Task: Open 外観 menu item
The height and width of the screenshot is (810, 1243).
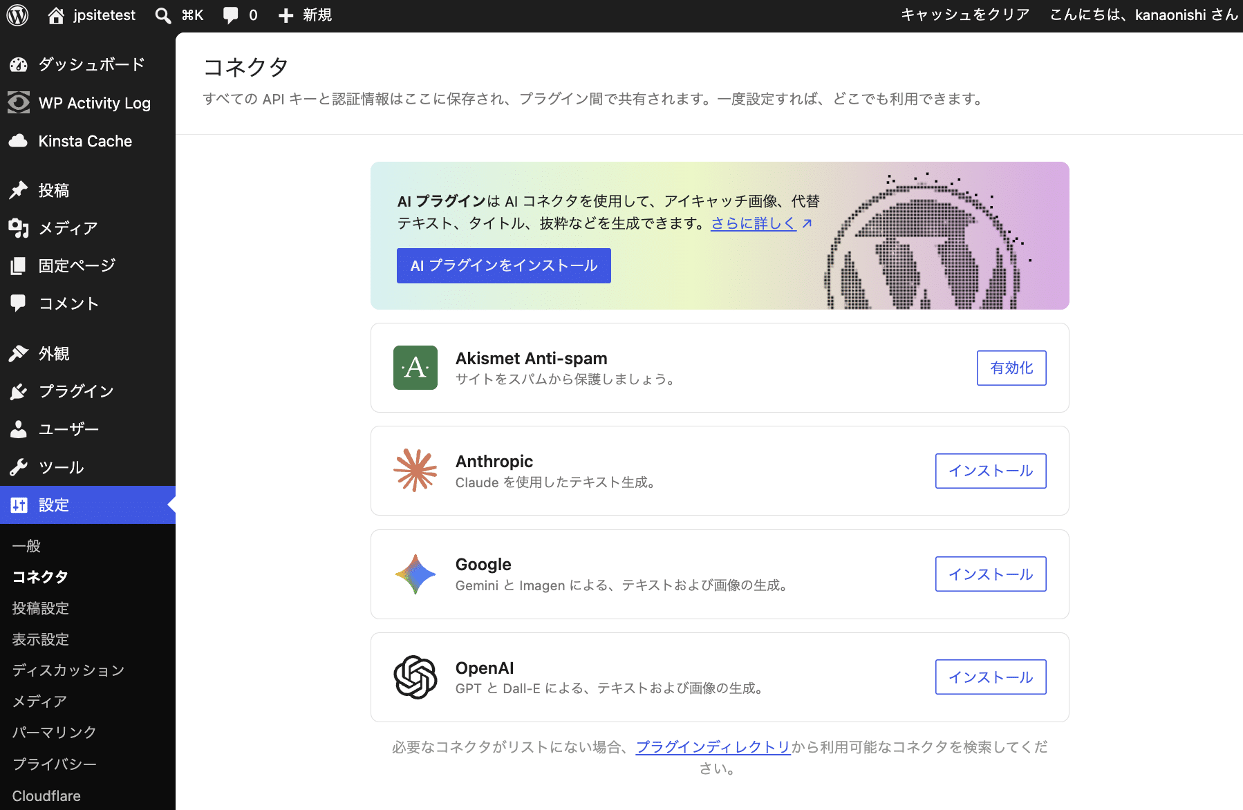Action: pyautogui.click(x=88, y=353)
